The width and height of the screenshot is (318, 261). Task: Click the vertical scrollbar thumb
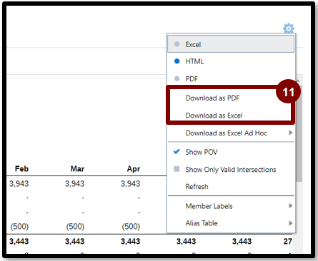[299, 133]
